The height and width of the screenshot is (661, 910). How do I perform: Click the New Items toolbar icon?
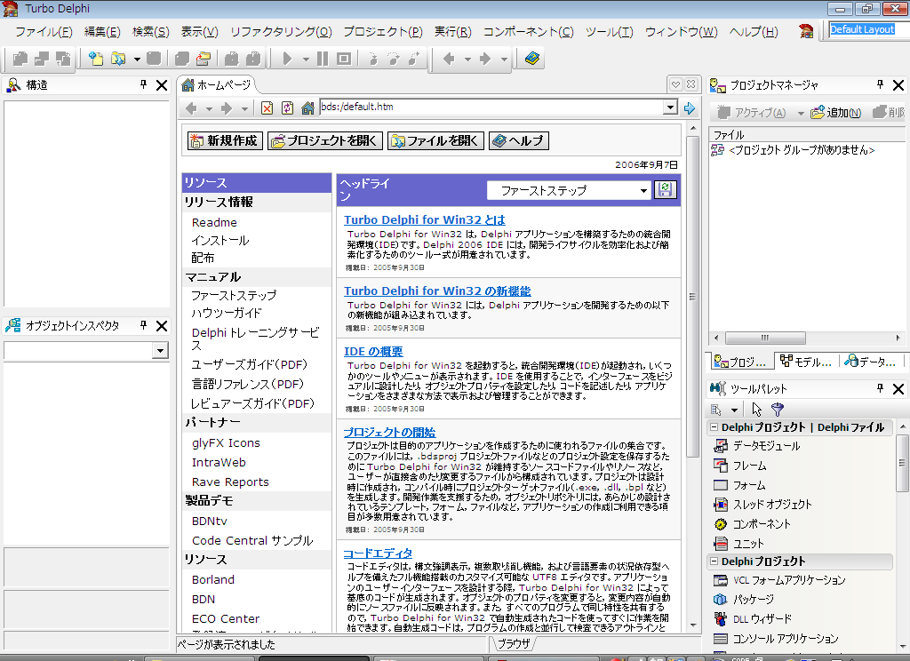(x=96, y=59)
